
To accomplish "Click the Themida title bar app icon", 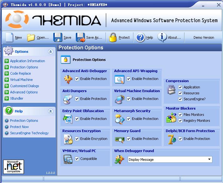I will [5, 5].
